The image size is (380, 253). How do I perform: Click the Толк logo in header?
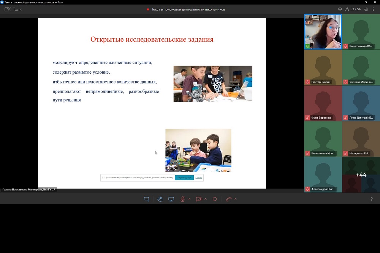13,9
